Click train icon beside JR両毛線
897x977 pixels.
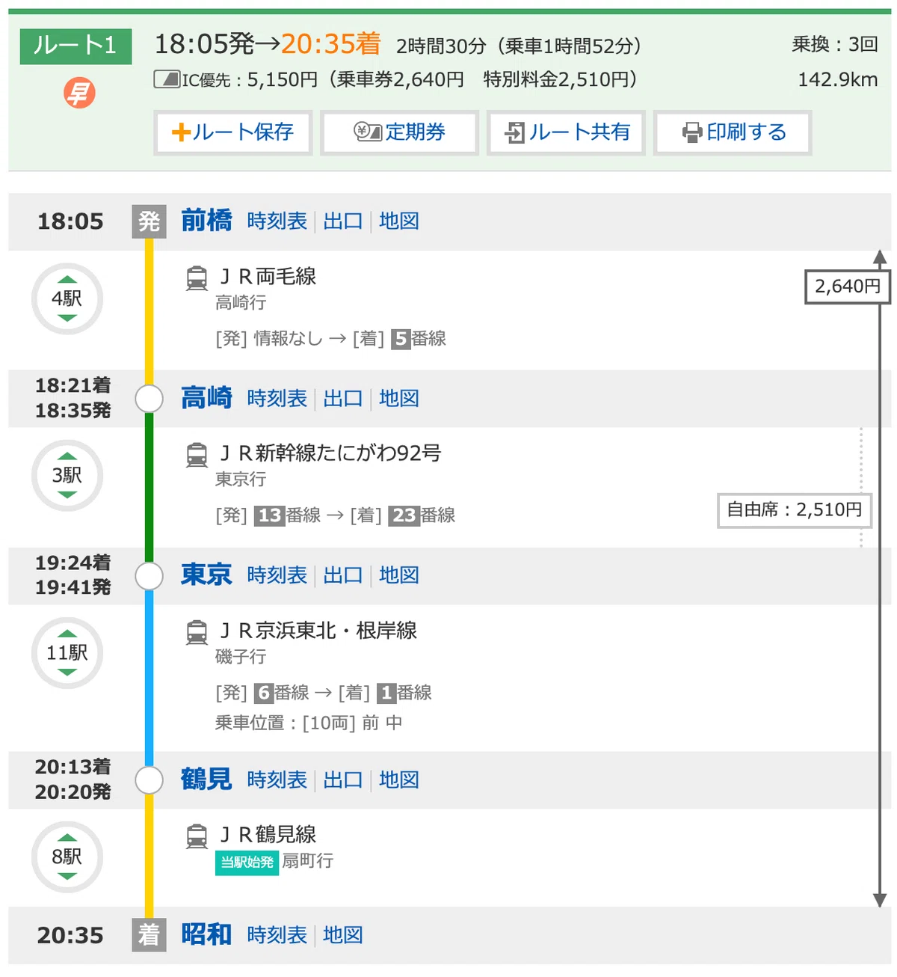point(197,278)
